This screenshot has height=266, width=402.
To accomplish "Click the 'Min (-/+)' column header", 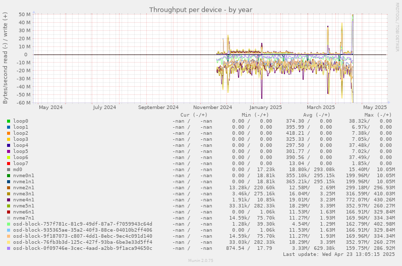I will pyautogui.click(x=255, y=115).
